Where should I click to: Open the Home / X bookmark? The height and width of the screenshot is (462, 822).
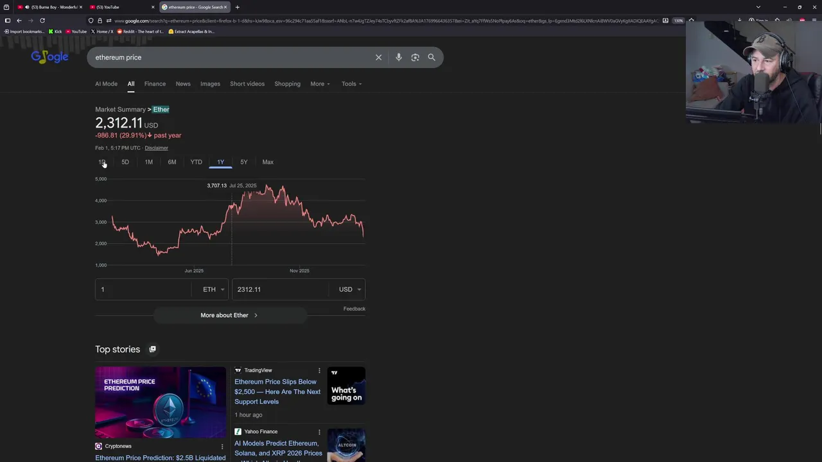tap(102, 31)
